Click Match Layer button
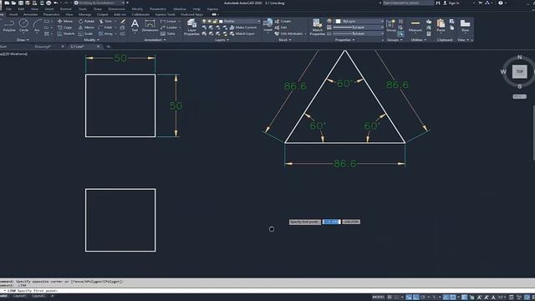Image resolution: width=535 pixels, height=301 pixels. click(242, 33)
